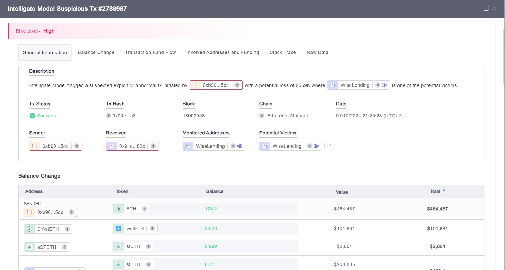Close the suspicious transaction dialog

pos(494,8)
